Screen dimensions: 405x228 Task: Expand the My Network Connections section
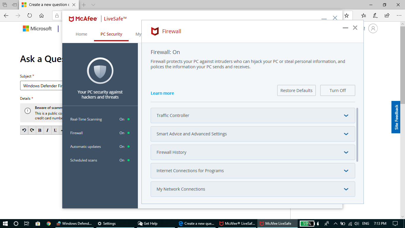(253, 189)
